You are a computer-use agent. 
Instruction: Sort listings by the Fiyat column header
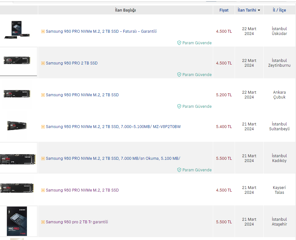pos(224,10)
